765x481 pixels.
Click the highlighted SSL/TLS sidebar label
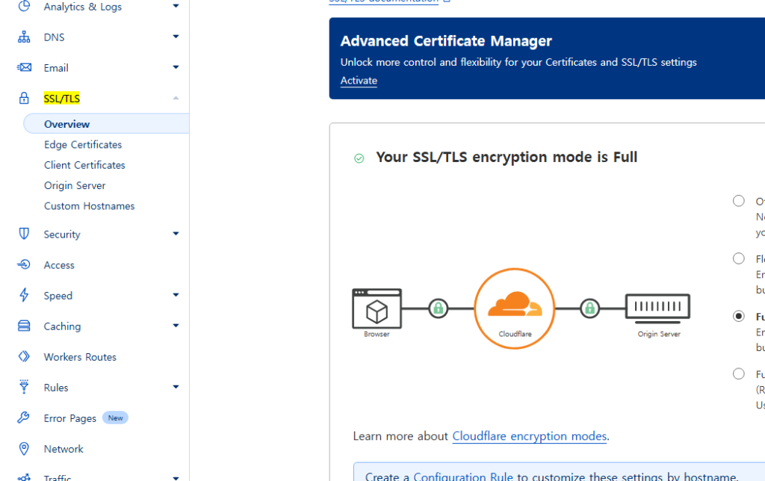coord(61,99)
